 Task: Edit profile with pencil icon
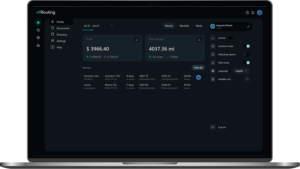(x=248, y=27)
